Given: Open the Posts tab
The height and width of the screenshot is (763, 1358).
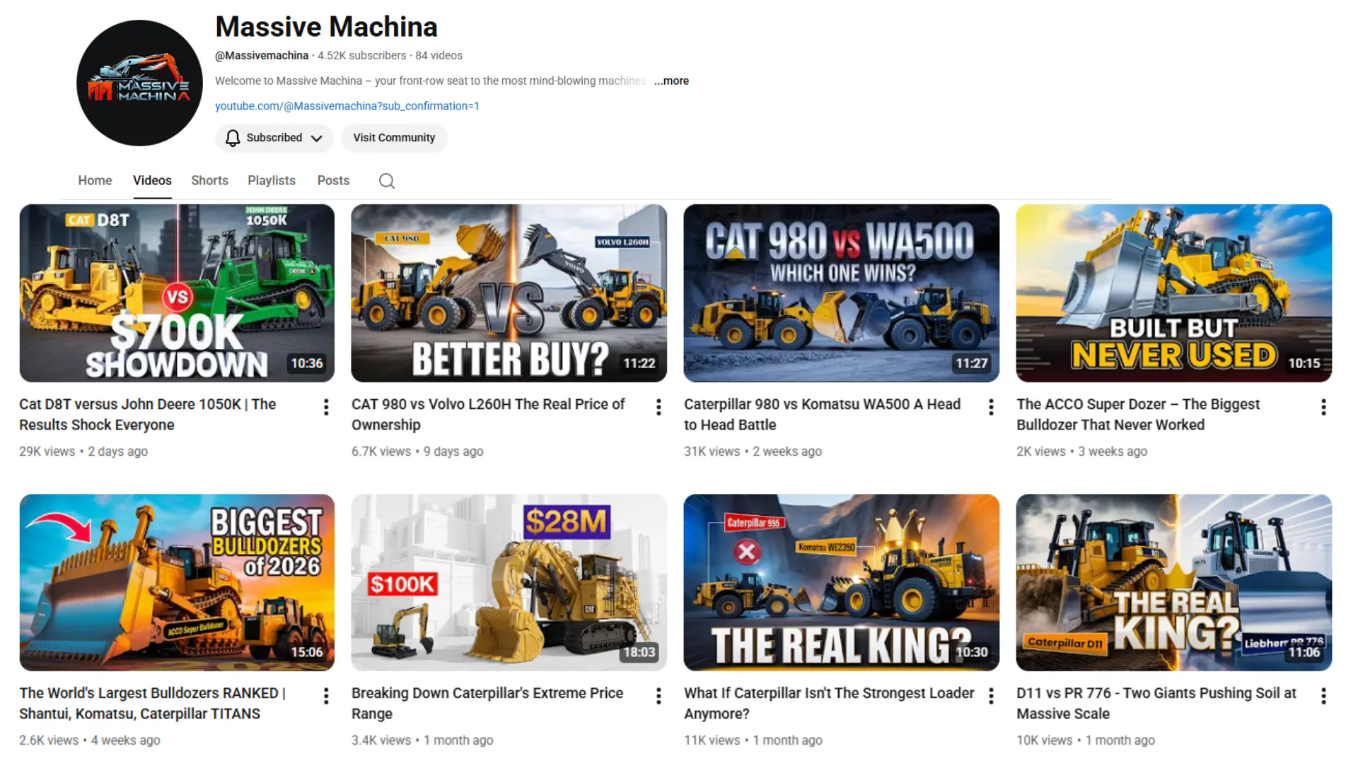Looking at the screenshot, I should pyautogui.click(x=333, y=180).
